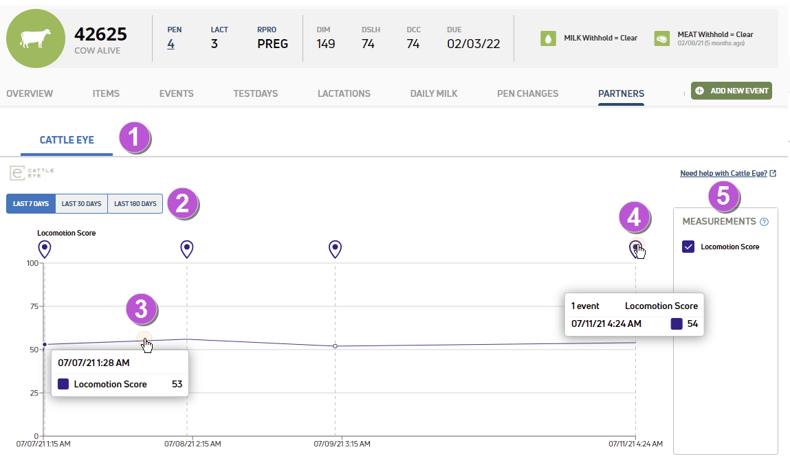Go to the Daily Milk tab
790x465 pixels.
point(434,93)
